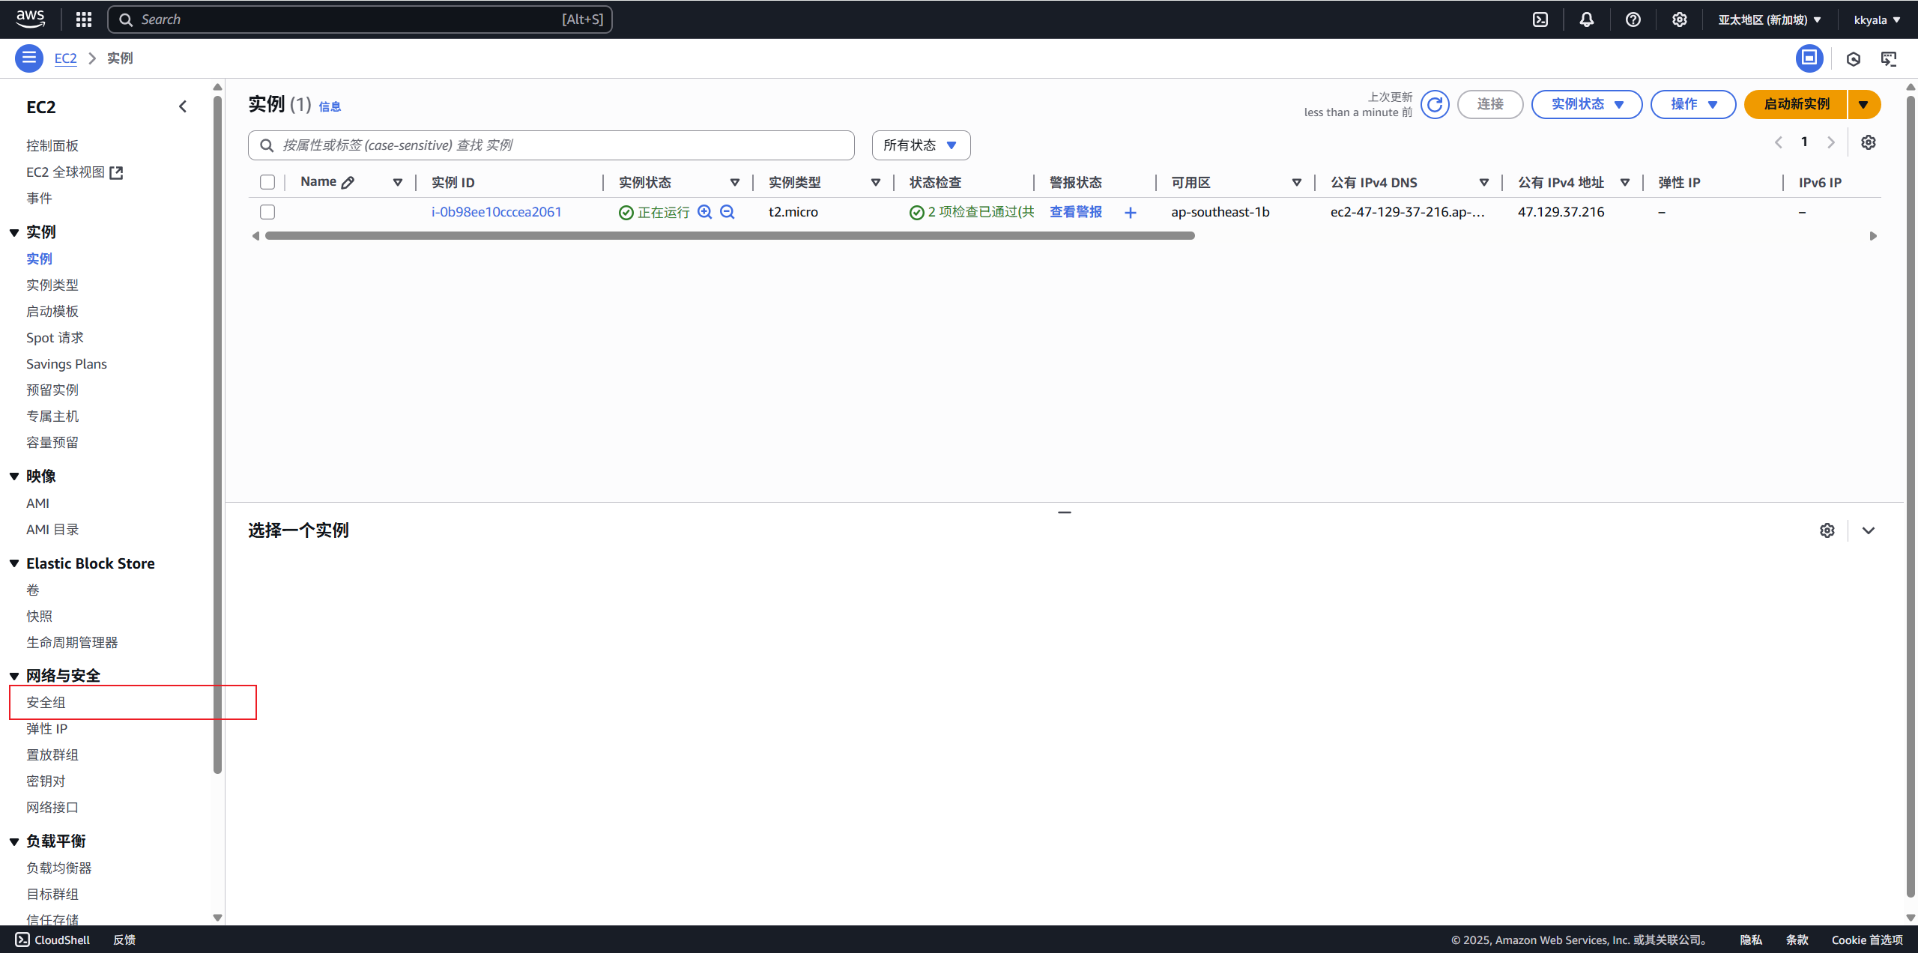
Task: Open the services grid menu icon
Action: (x=84, y=19)
